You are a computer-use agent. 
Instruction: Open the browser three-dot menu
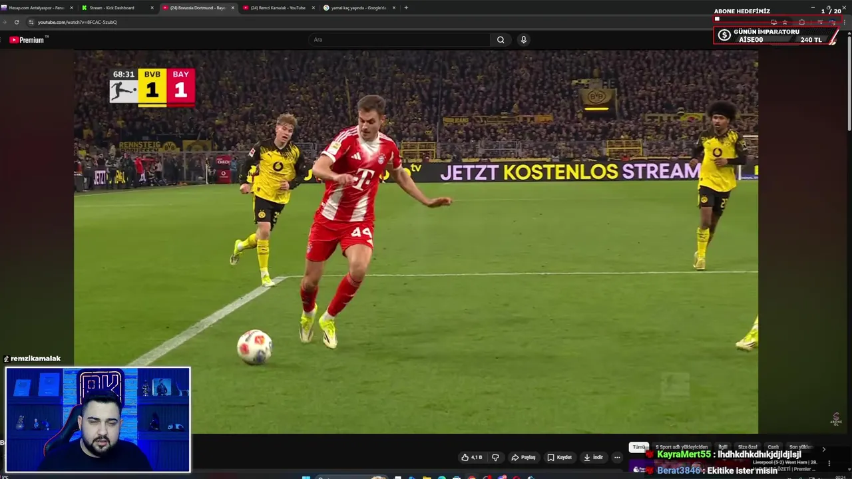click(845, 22)
